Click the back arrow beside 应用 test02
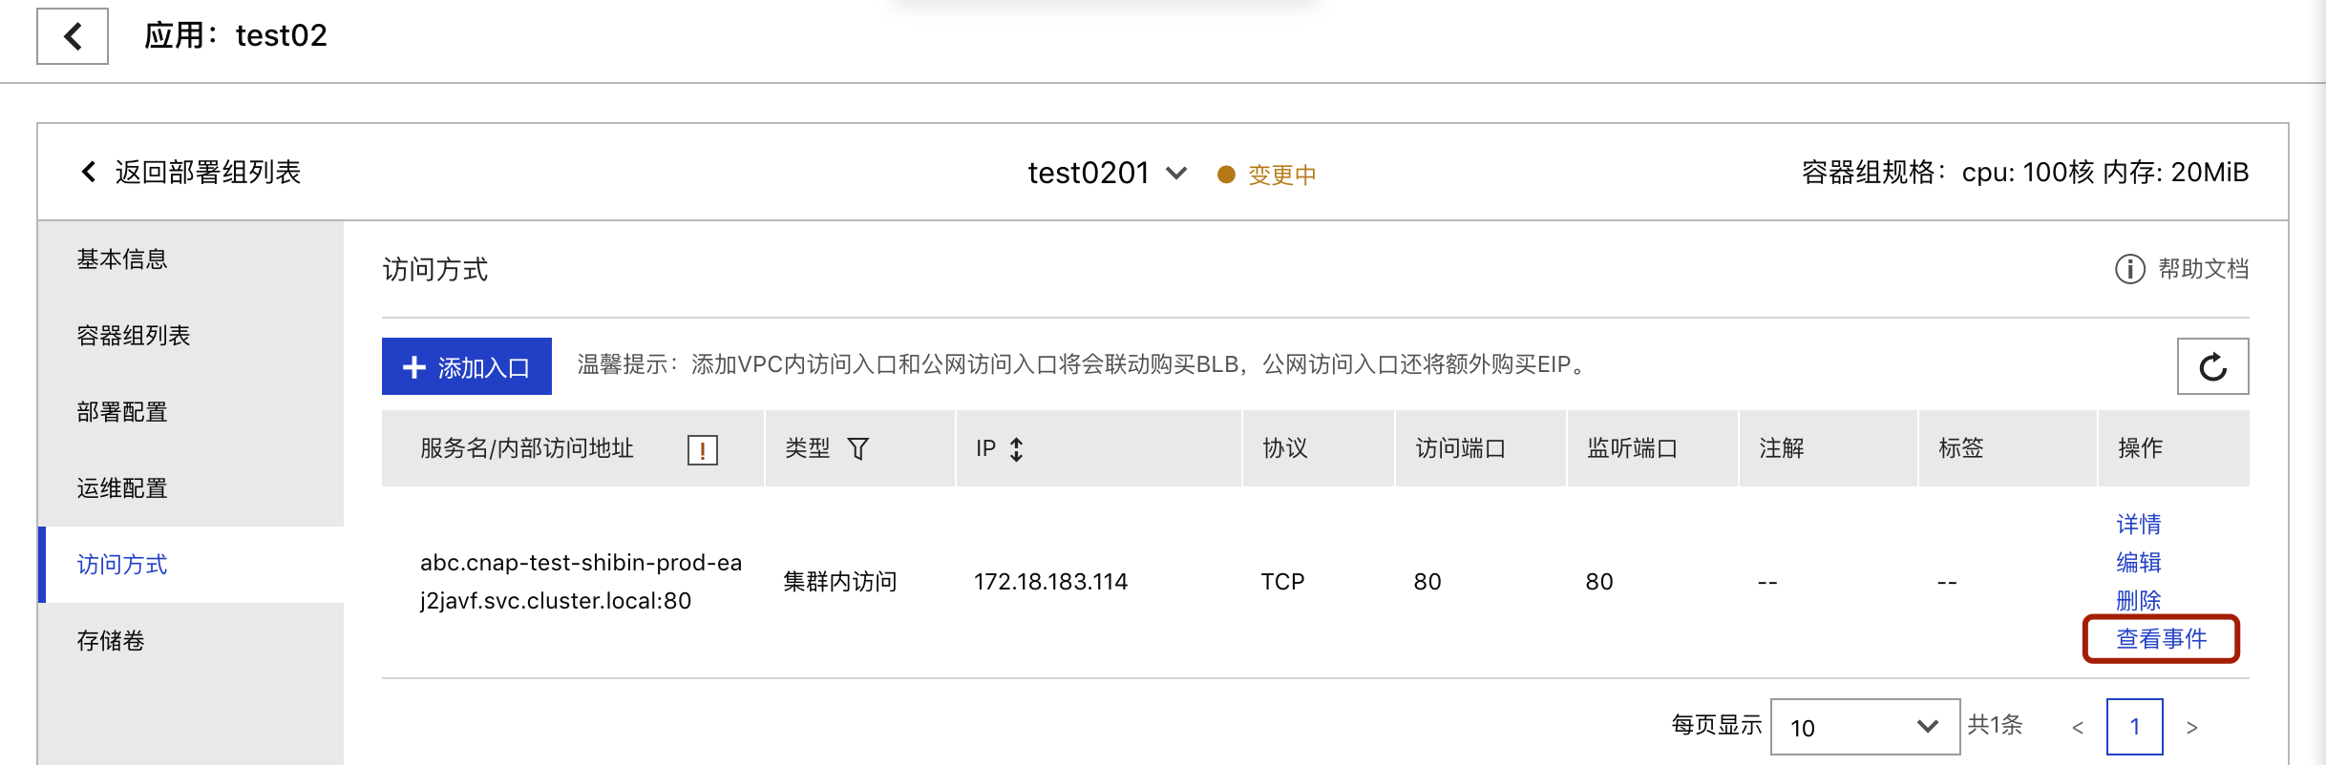Viewport: 2326px width, 765px height. point(73,36)
